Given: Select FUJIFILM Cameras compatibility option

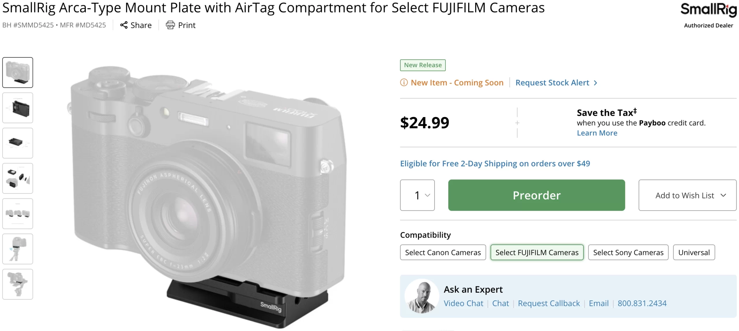Looking at the screenshot, I should (x=537, y=253).
